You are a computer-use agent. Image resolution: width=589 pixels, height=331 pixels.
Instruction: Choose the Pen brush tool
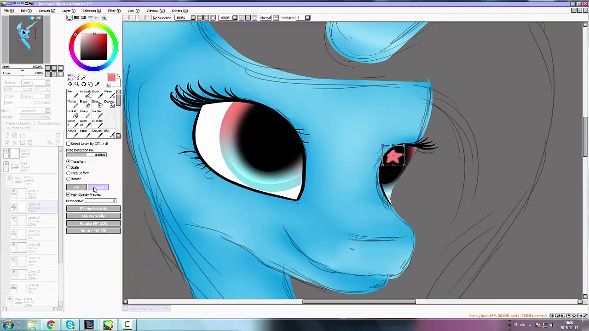pos(73,95)
